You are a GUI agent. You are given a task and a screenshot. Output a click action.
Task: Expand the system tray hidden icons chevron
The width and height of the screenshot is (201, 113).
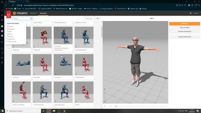pos(178,111)
